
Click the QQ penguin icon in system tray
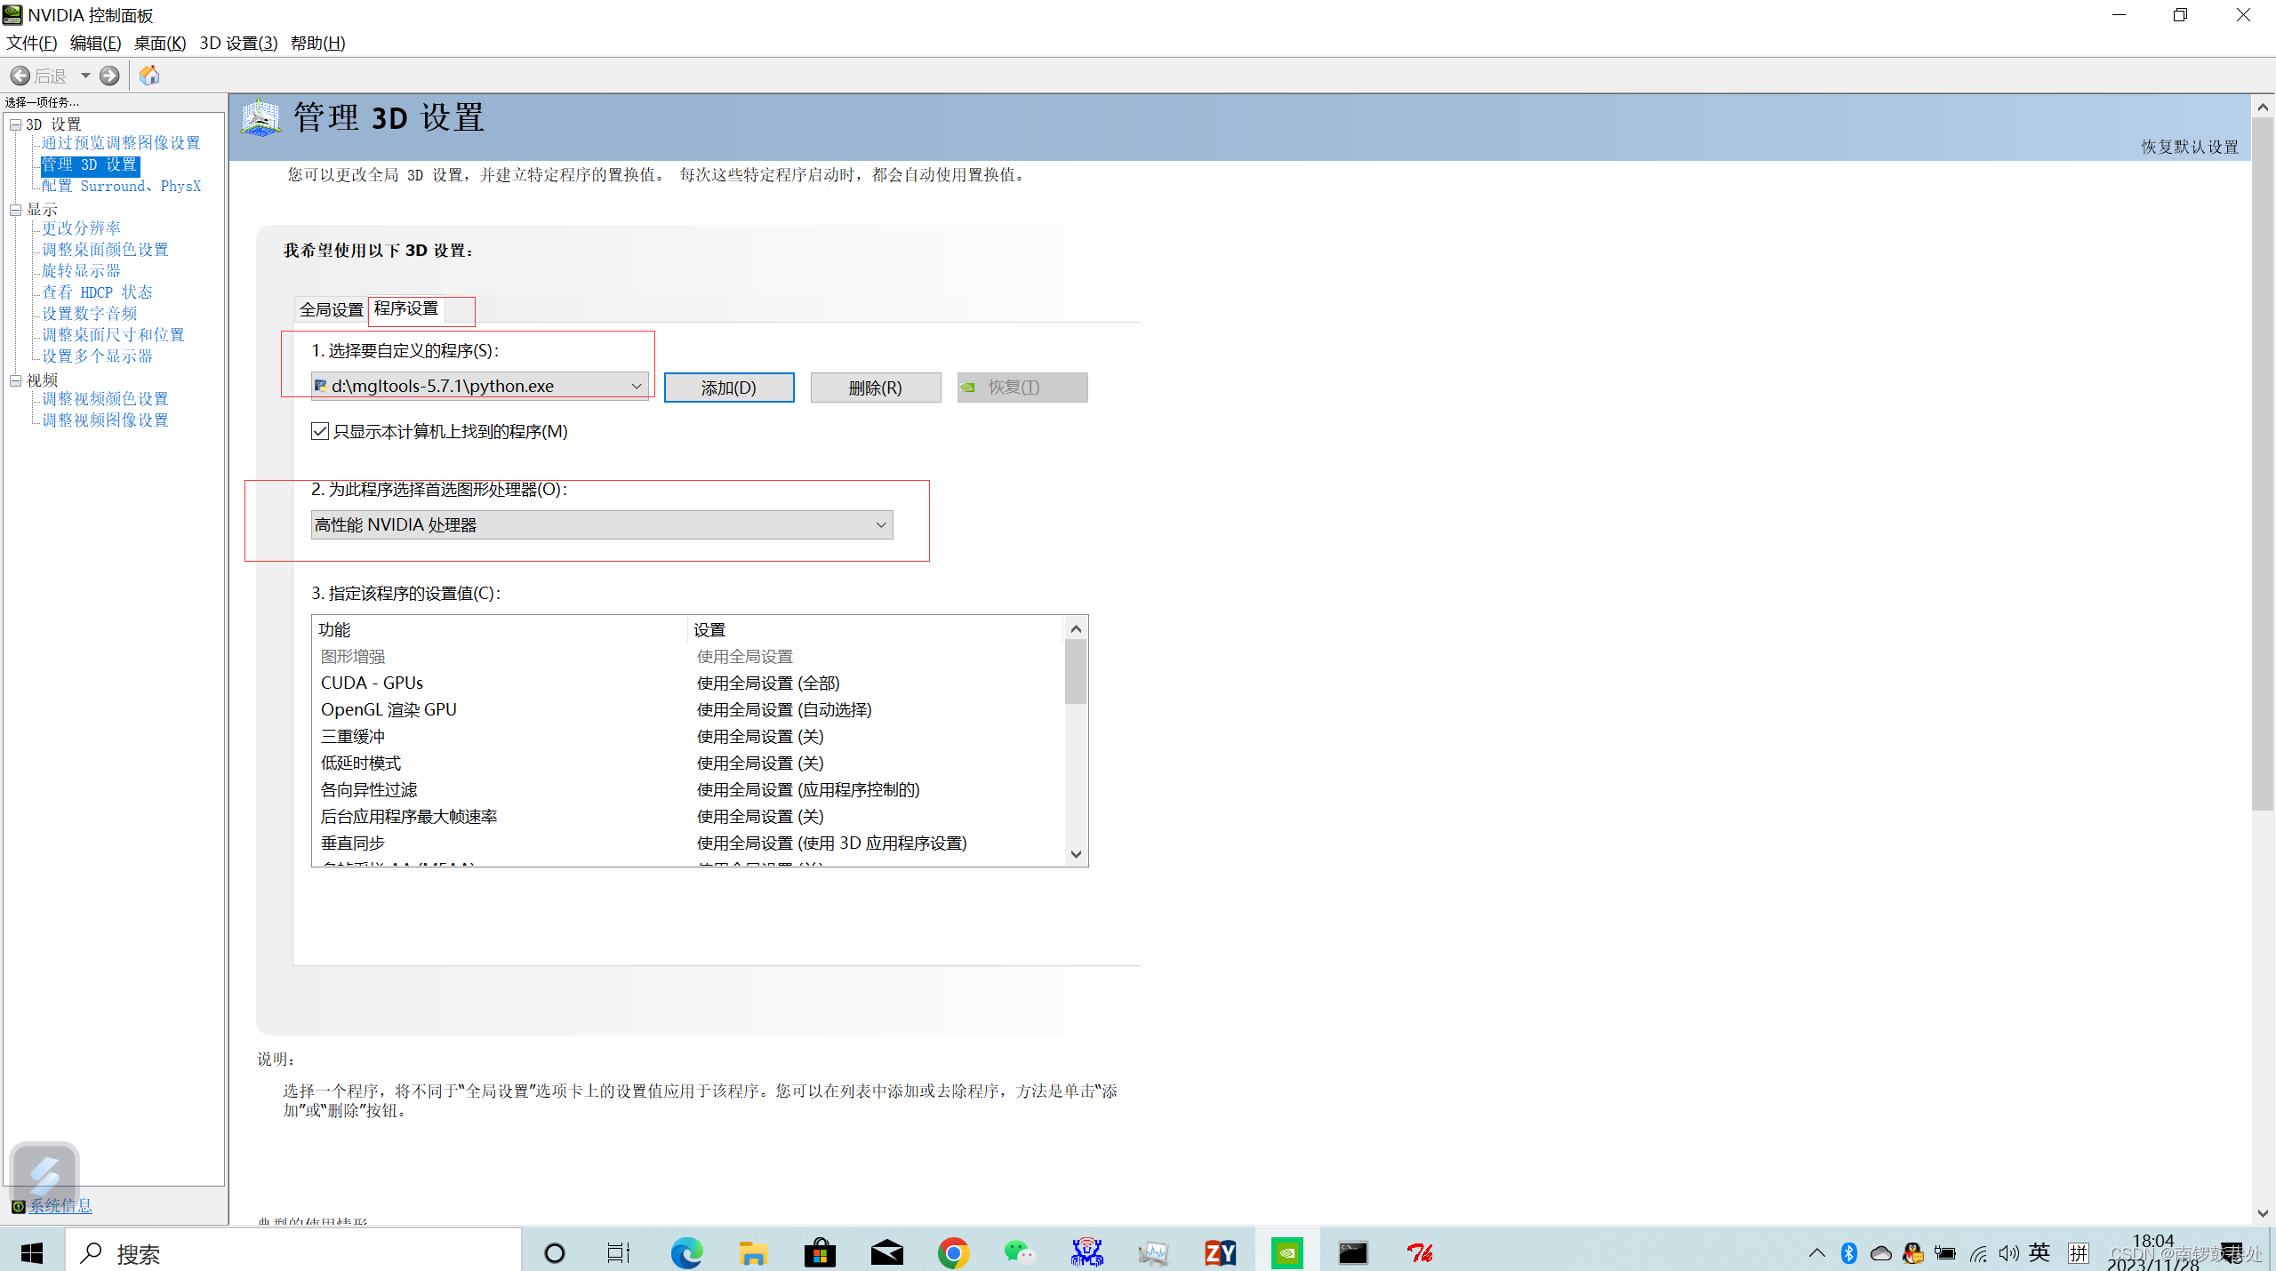point(1912,1253)
